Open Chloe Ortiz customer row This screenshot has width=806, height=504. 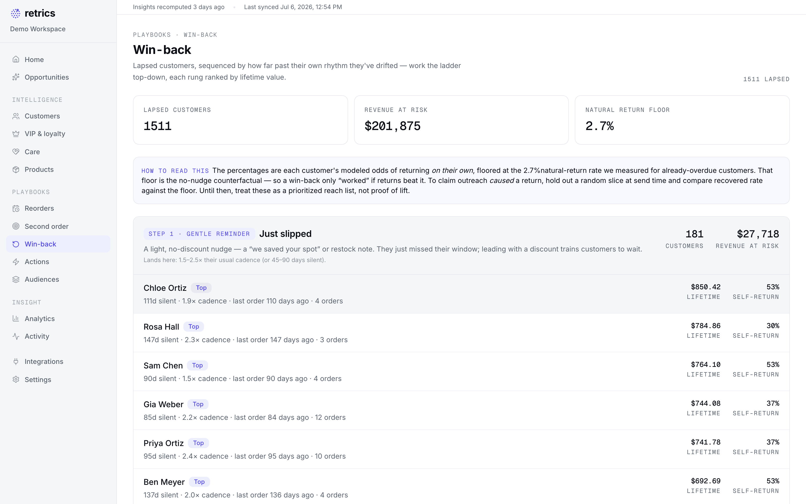pyautogui.click(x=461, y=294)
